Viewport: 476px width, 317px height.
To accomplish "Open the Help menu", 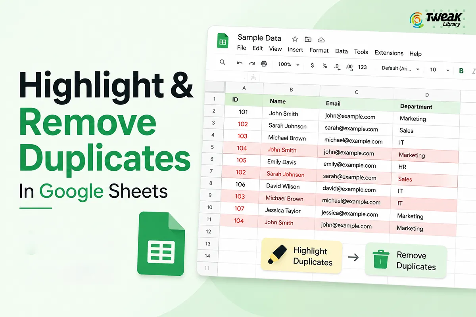I will [415, 53].
